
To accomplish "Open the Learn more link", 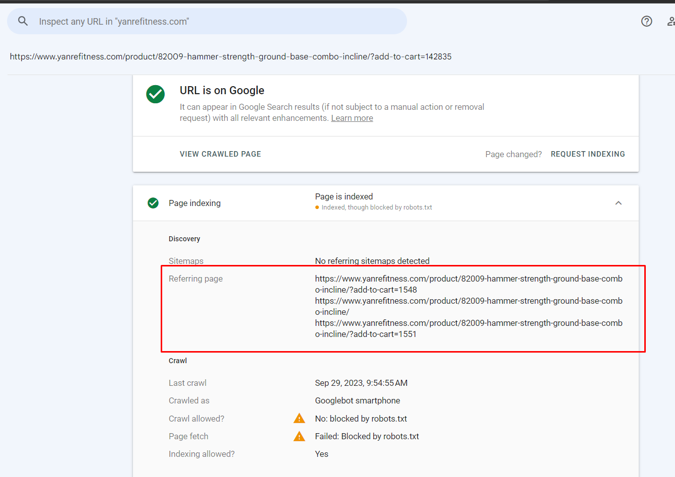I will tap(352, 118).
